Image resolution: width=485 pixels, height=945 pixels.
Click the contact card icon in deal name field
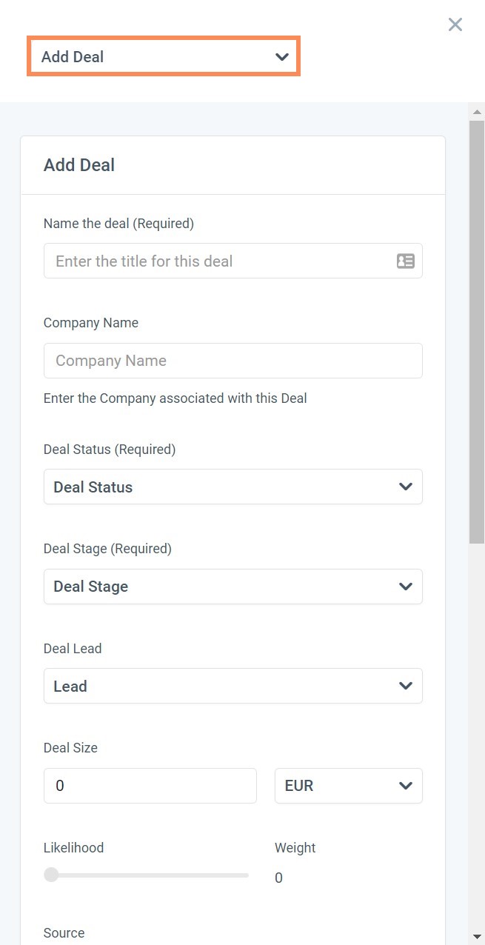[406, 261]
